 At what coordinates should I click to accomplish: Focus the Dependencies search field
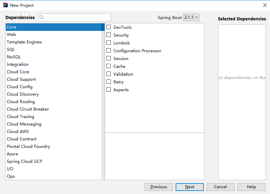pyautogui.click(x=75, y=17)
